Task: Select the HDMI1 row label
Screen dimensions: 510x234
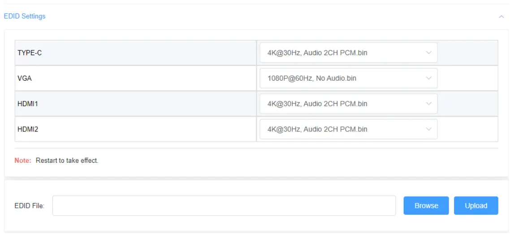Action: 28,104
